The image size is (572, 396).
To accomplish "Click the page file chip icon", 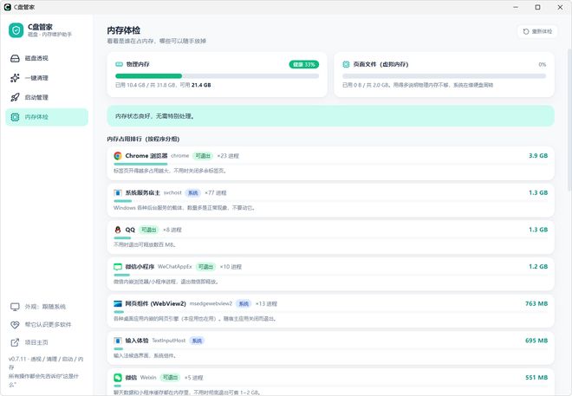I will [x=346, y=64].
